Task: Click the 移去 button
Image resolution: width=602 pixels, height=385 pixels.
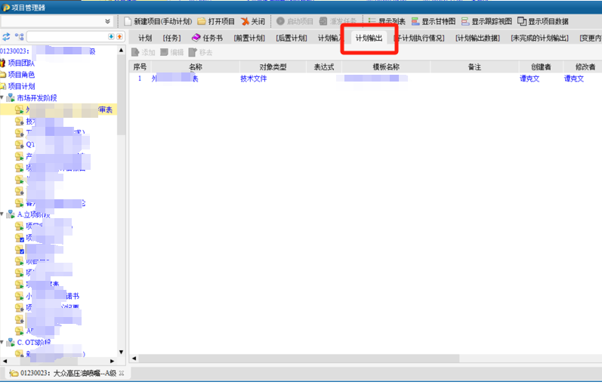Action: coord(200,52)
